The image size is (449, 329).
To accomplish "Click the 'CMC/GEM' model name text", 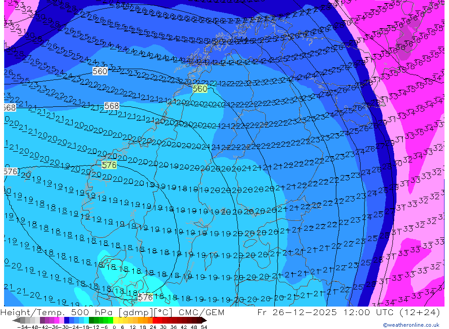I will pos(201,312).
